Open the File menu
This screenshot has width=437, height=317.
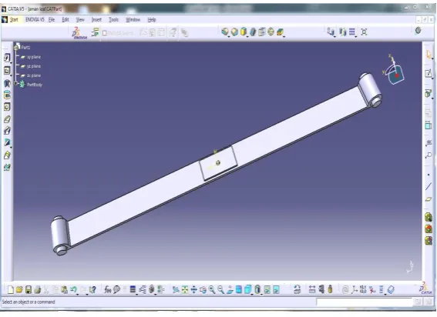point(52,20)
